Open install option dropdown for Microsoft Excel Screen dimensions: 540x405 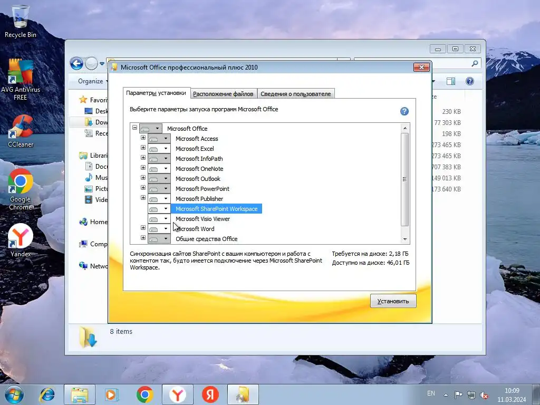pos(159,148)
